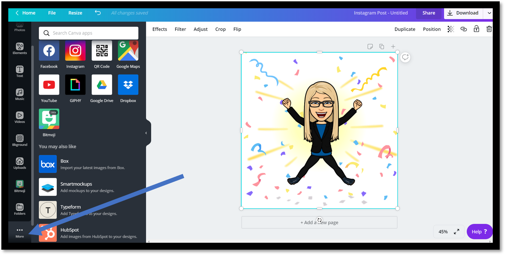The height and width of the screenshot is (255, 505).
Task: Click the Share button
Action: 429,13
